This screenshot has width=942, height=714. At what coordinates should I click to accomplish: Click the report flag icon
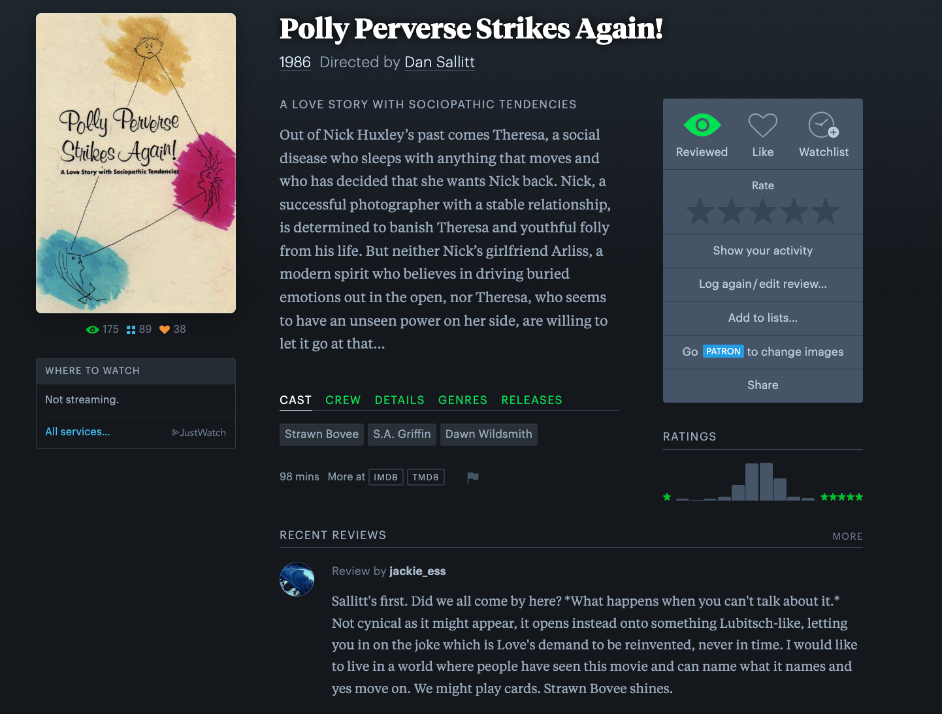click(x=473, y=478)
